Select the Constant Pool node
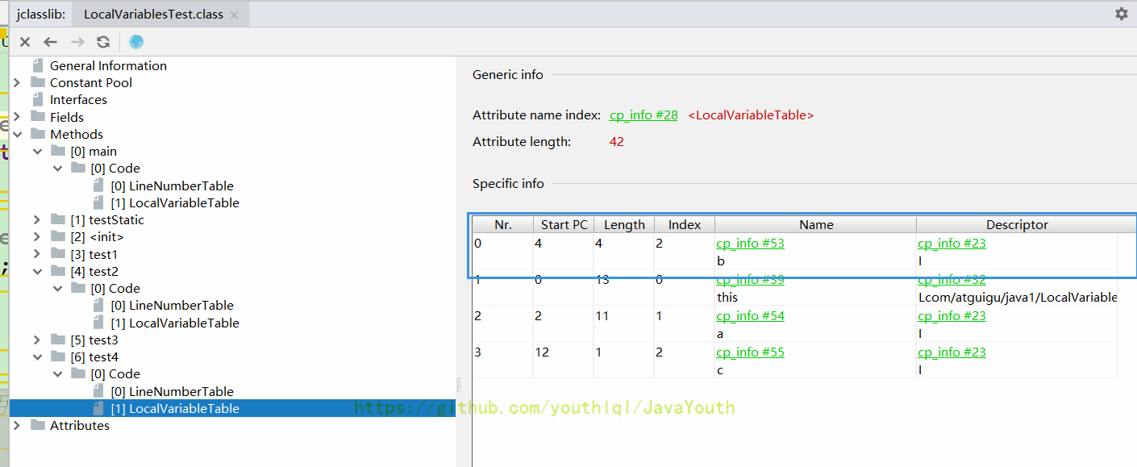 91,83
